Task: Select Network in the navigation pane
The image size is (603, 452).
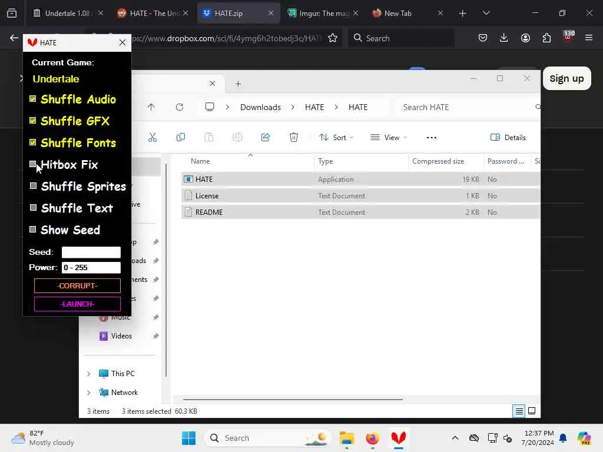Action: pos(124,393)
